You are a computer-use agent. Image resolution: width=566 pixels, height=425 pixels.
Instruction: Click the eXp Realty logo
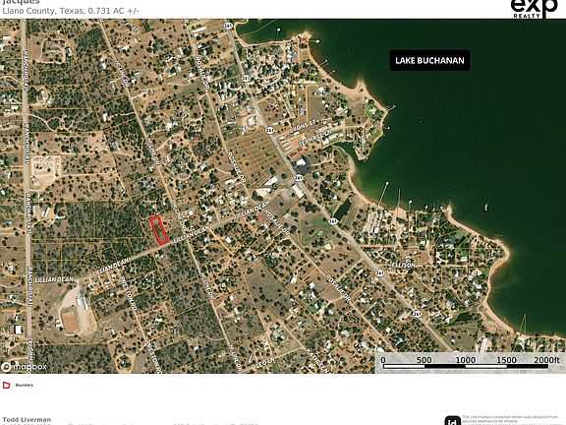534,9
